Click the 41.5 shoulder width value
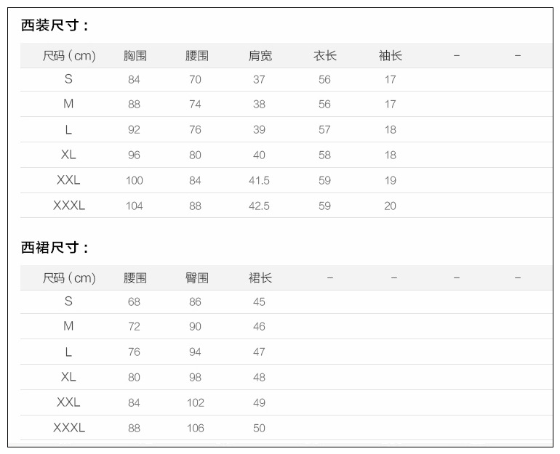The width and height of the screenshot is (560, 454). tap(259, 180)
